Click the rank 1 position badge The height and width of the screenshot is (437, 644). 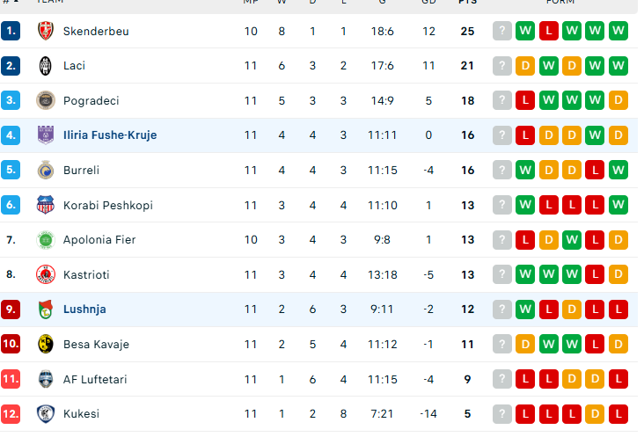coord(11,31)
